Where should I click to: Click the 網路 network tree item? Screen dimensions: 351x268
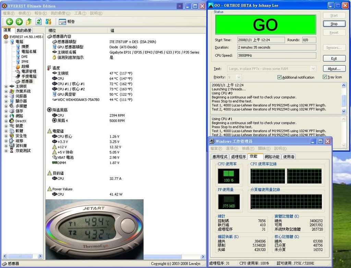[x=19, y=116]
